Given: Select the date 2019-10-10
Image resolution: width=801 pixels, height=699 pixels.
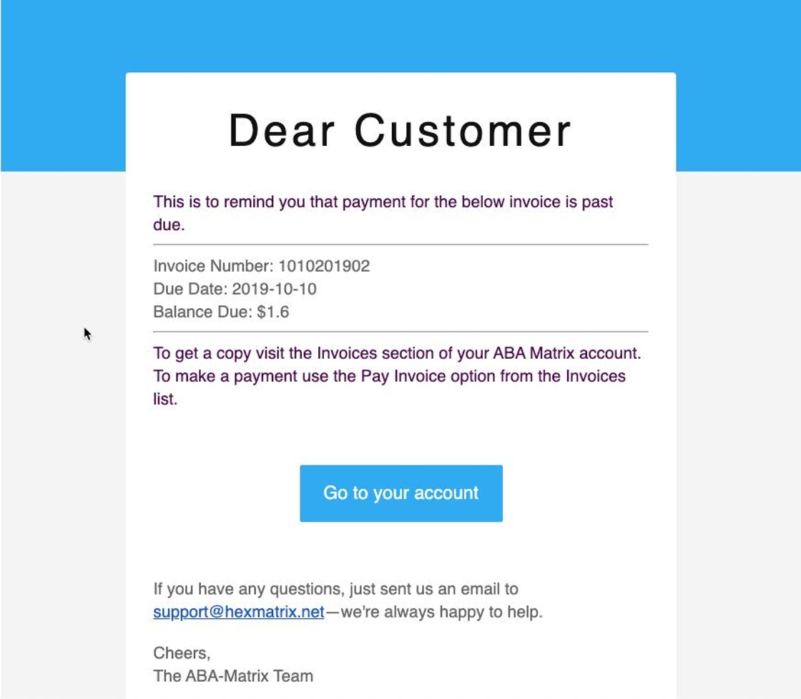Looking at the screenshot, I should point(274,289).
